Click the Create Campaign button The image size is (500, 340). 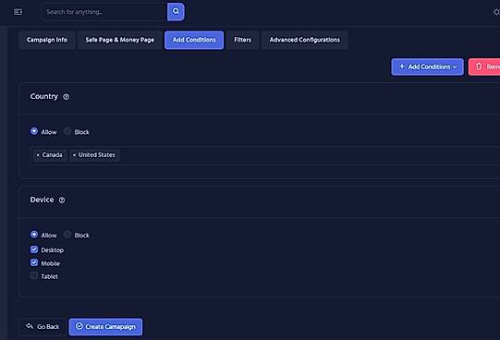[x=105, y=327]
